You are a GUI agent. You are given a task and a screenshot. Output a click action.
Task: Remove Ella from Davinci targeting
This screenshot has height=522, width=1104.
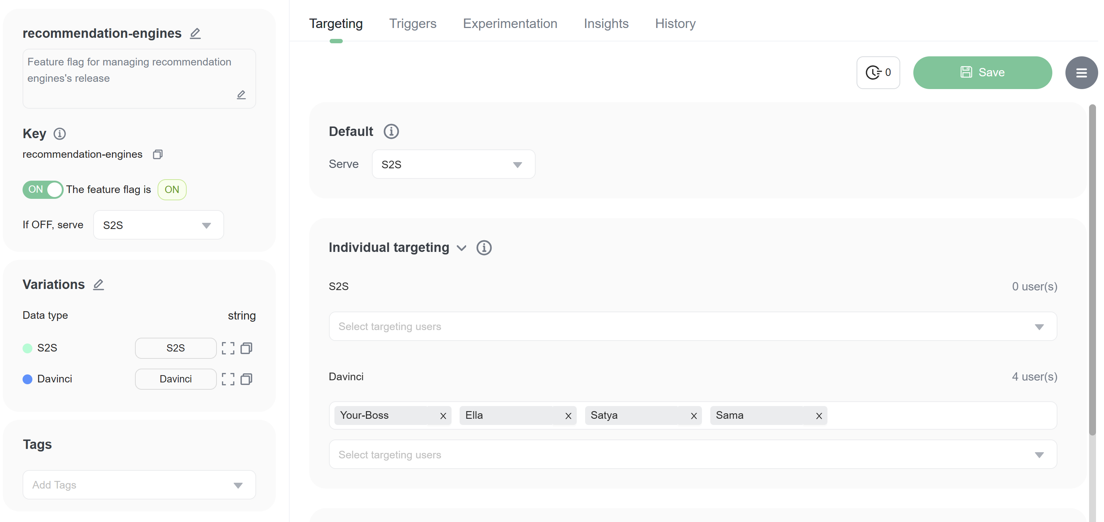click(x=568, y=416)
